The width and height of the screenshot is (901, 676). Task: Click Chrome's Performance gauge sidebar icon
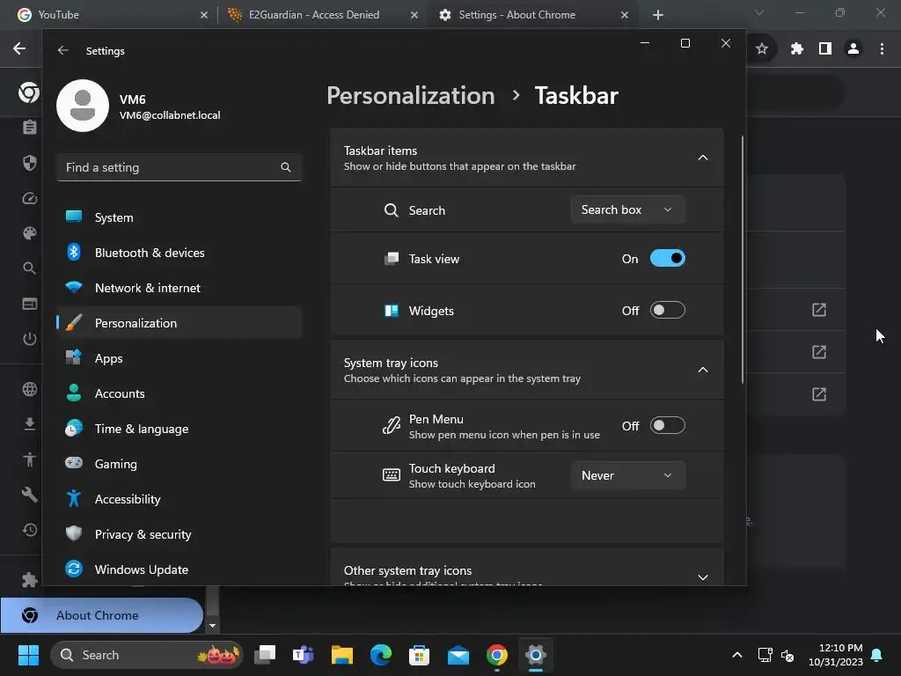coord(29,198)
